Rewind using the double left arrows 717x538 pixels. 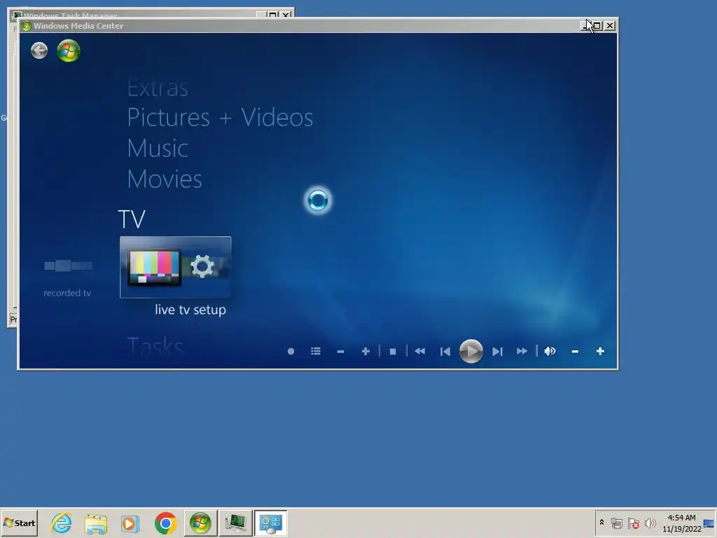420,352
